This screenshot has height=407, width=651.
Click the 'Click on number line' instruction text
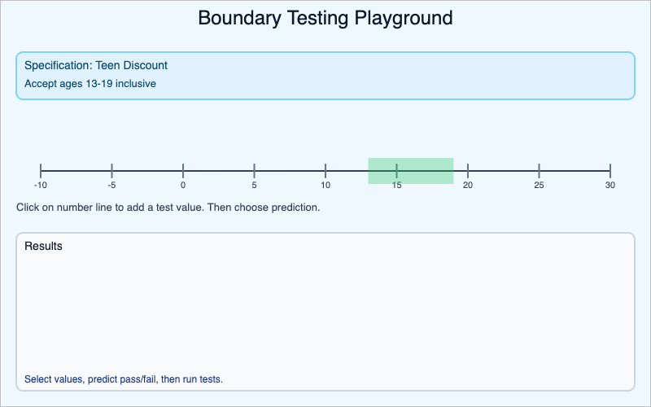[168, 207]
